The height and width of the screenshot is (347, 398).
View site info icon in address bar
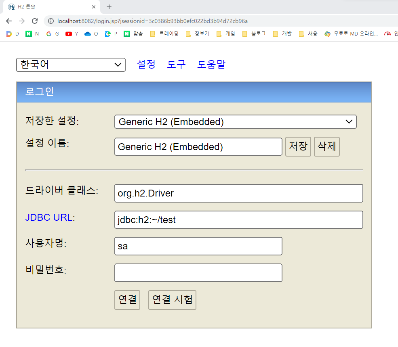click(x=51, y=21)
